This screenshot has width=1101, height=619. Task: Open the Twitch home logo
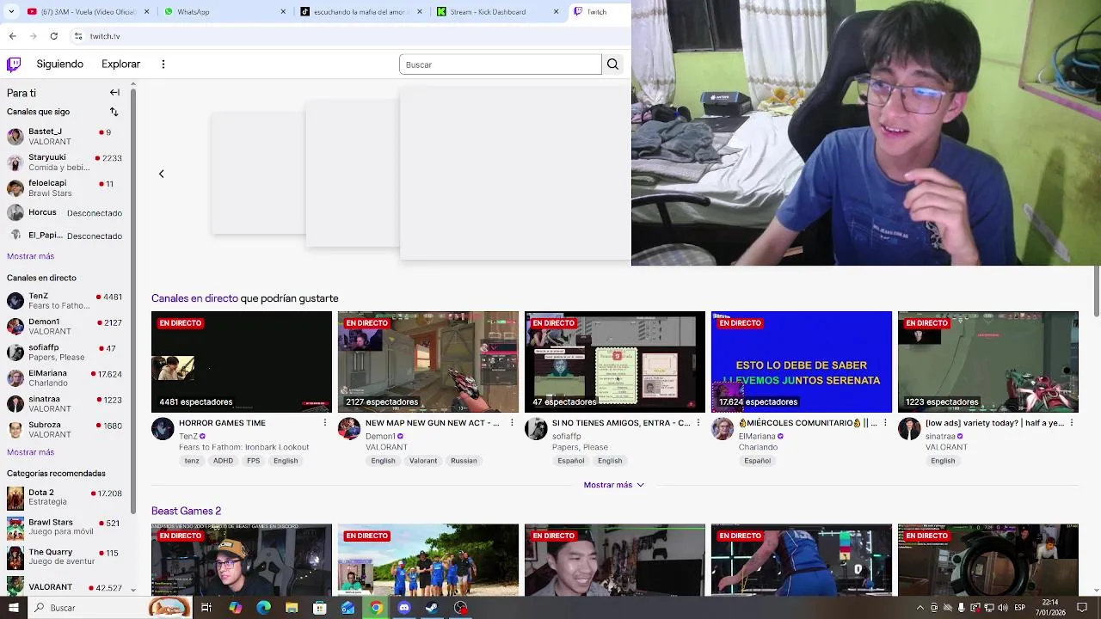point(14,64)
